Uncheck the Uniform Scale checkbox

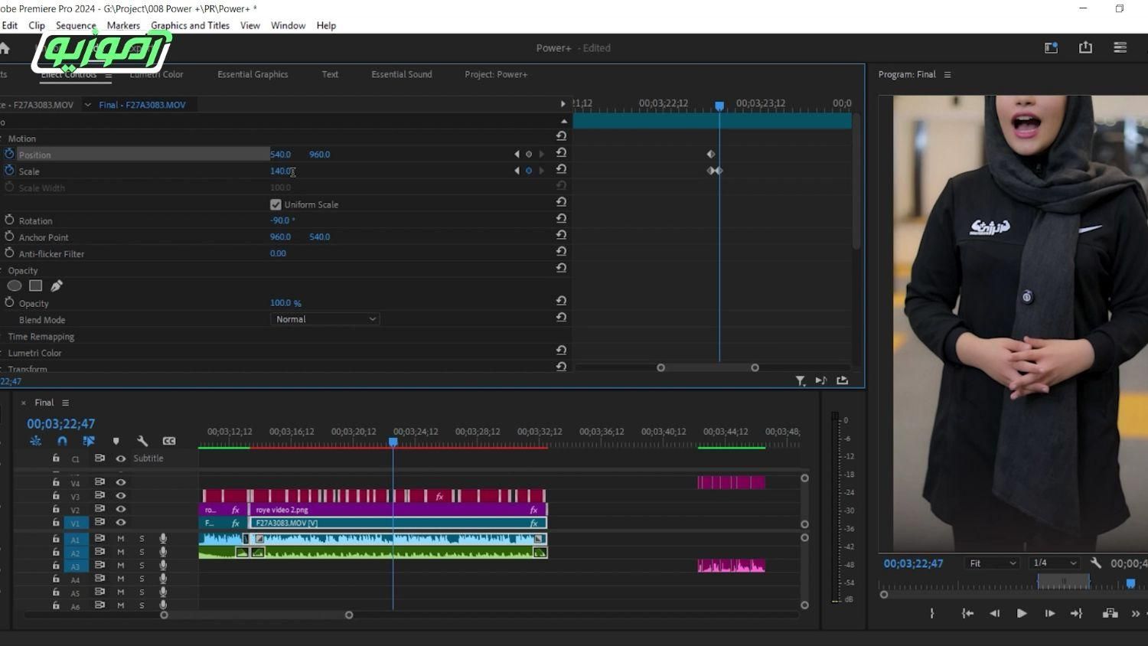tap(276, 204)
